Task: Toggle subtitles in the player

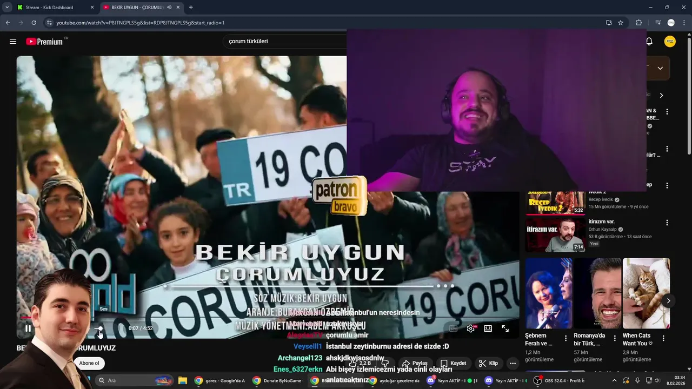Action: point(453,328)
